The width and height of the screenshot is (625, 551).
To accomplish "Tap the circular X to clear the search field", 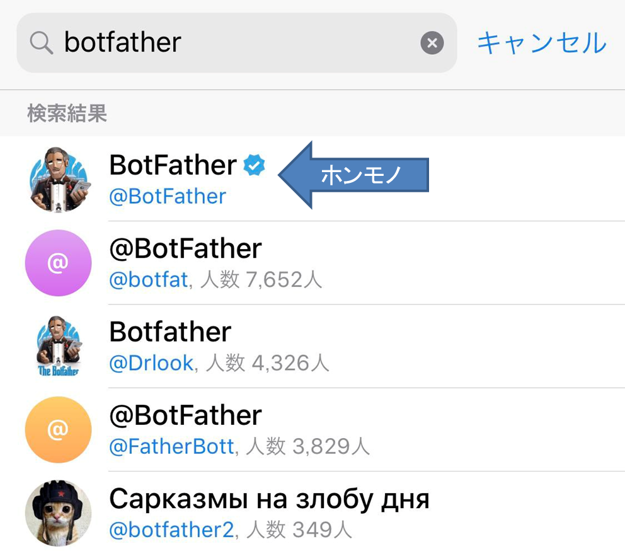I will tap(432, 42).
